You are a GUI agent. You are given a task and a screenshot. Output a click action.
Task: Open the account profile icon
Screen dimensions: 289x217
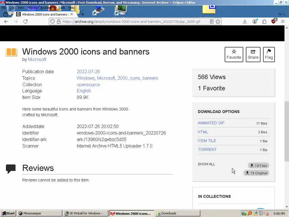(255, 21)
